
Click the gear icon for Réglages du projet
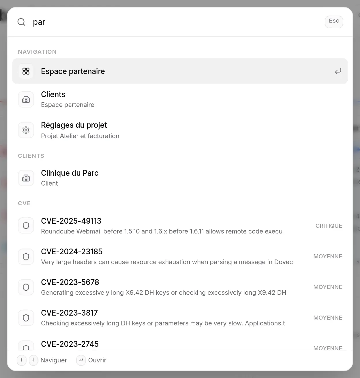[26, 130]
